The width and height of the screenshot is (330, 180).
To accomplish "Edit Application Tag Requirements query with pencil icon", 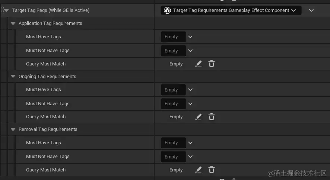I will [199, 64].
